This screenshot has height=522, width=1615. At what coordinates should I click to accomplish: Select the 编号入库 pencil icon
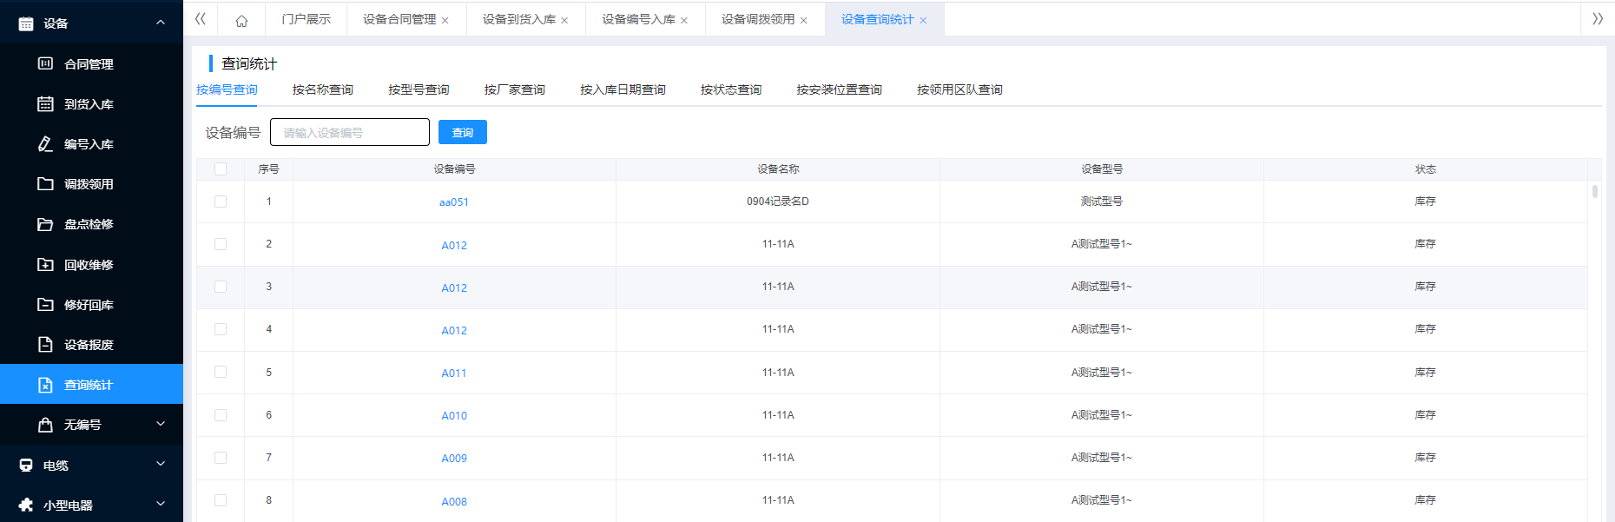coord(45,144)
